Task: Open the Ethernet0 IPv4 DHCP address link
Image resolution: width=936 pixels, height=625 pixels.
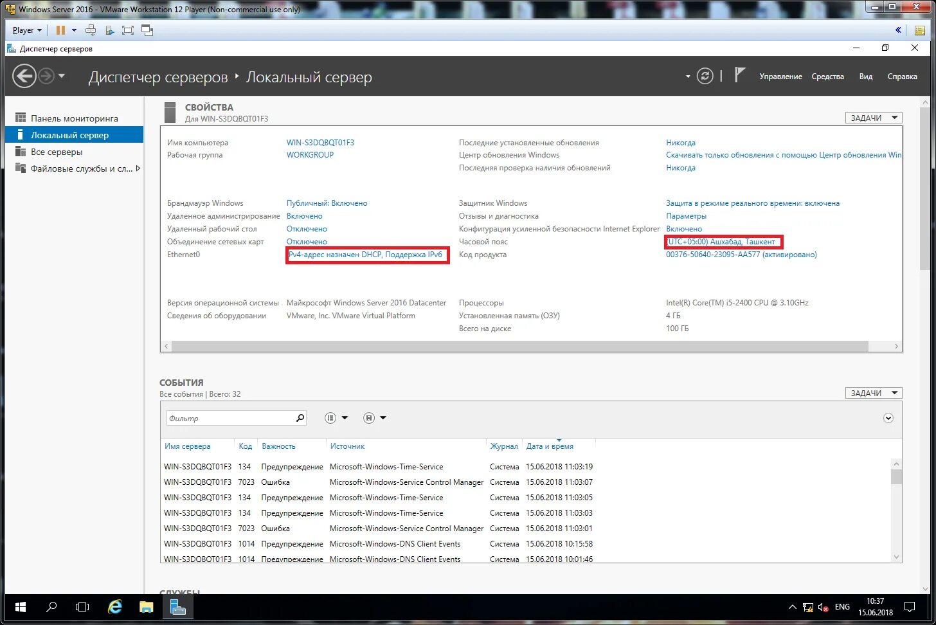Action: point(365,255)
